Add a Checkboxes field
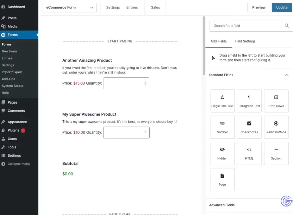This screenshot has height=215, width=293. coord(249,127)
